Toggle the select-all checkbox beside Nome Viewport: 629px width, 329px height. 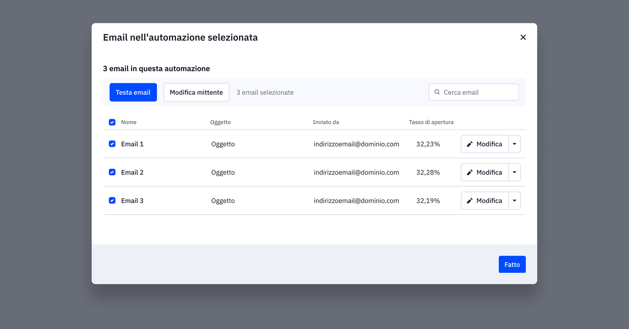click(x=112, y=122)
